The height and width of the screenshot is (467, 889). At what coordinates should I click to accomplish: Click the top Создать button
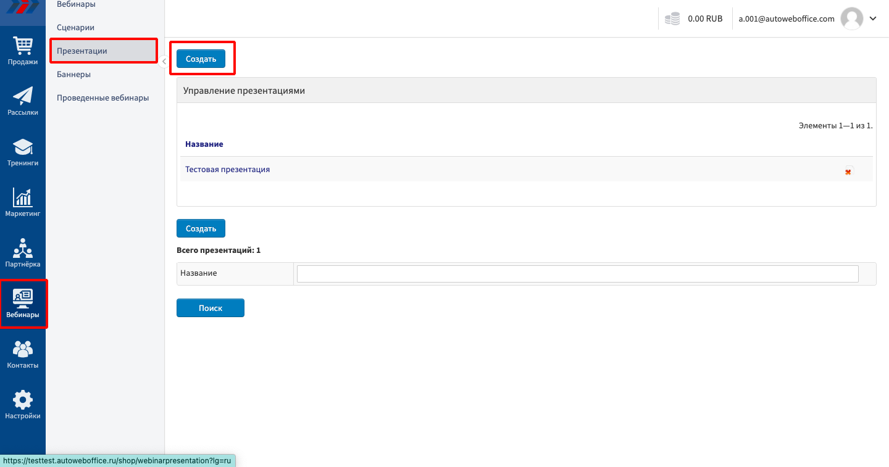pos(201,59)
